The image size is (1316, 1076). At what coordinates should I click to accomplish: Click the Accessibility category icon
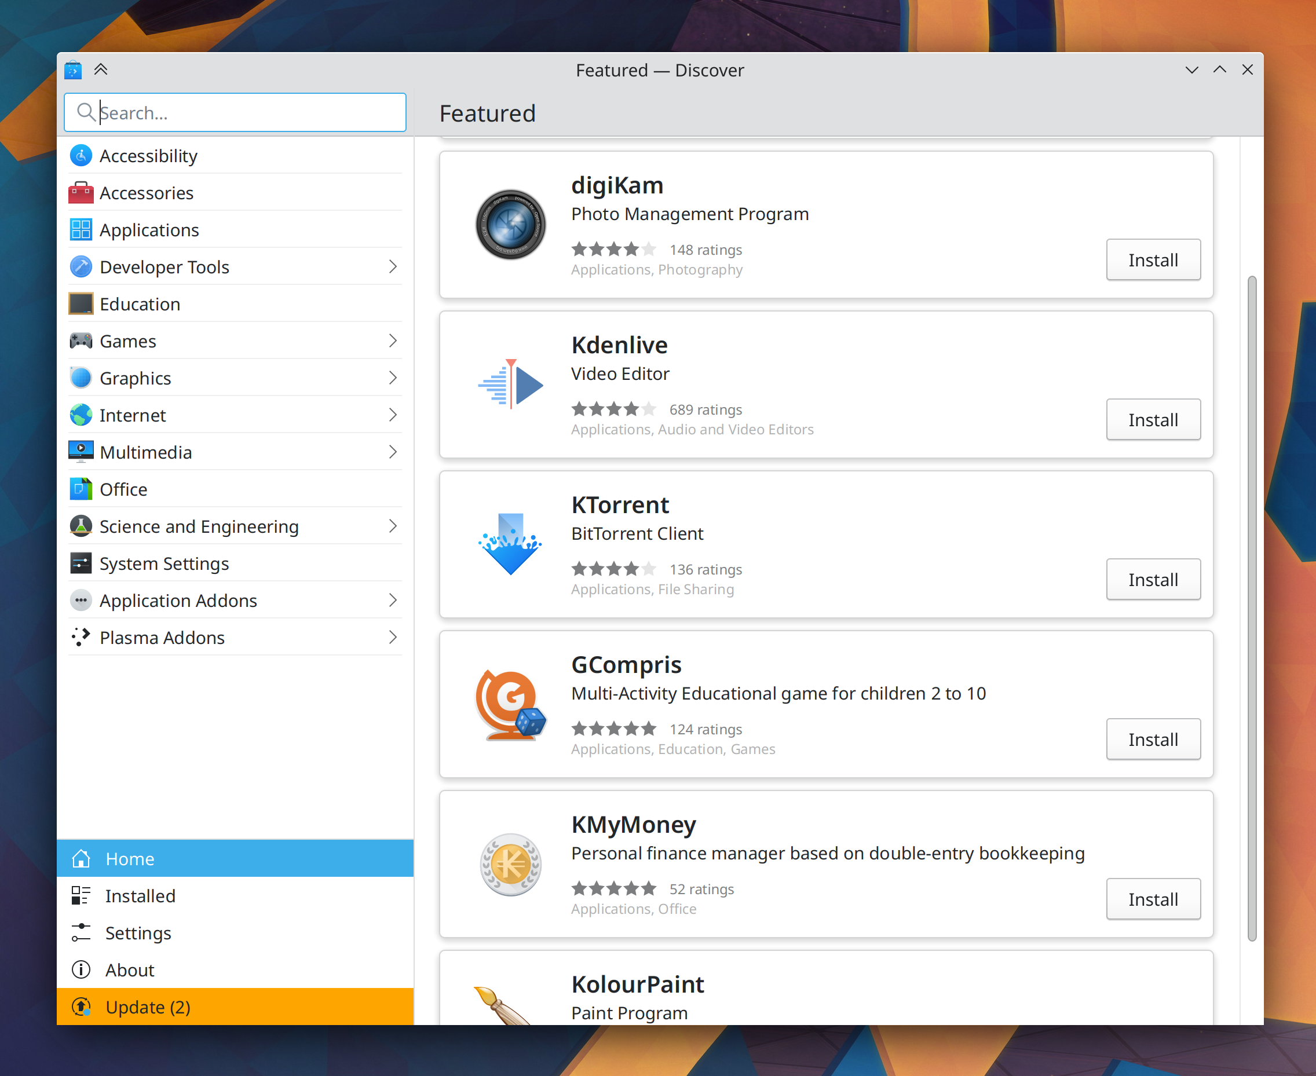81,156
